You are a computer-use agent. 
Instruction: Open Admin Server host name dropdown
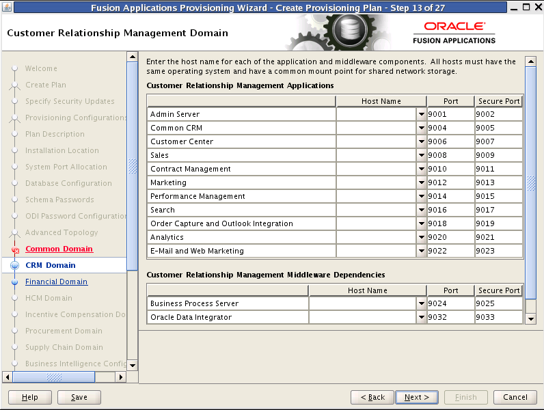tap(421, 114)
